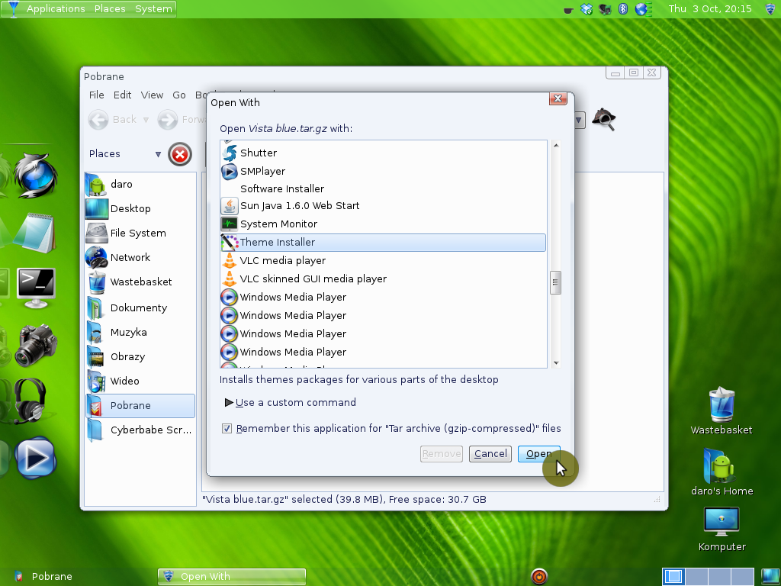Screen dimensions: 781x586
Task: Click the application list vertical scrollbar handle
Action: [x=556, y=282]
